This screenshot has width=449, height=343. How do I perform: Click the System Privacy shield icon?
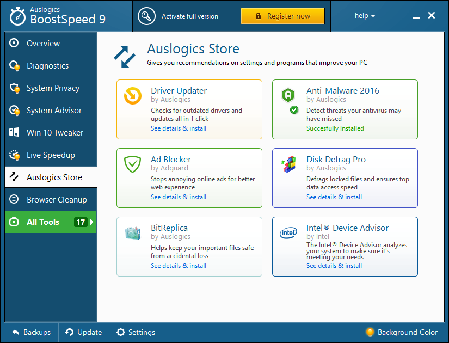point(14,88)
